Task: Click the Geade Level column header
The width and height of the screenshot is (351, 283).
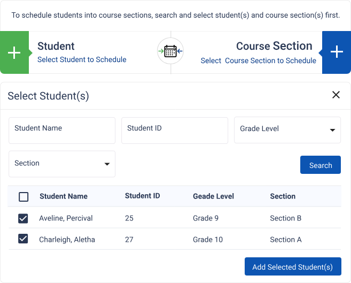Action: point(213,196)
